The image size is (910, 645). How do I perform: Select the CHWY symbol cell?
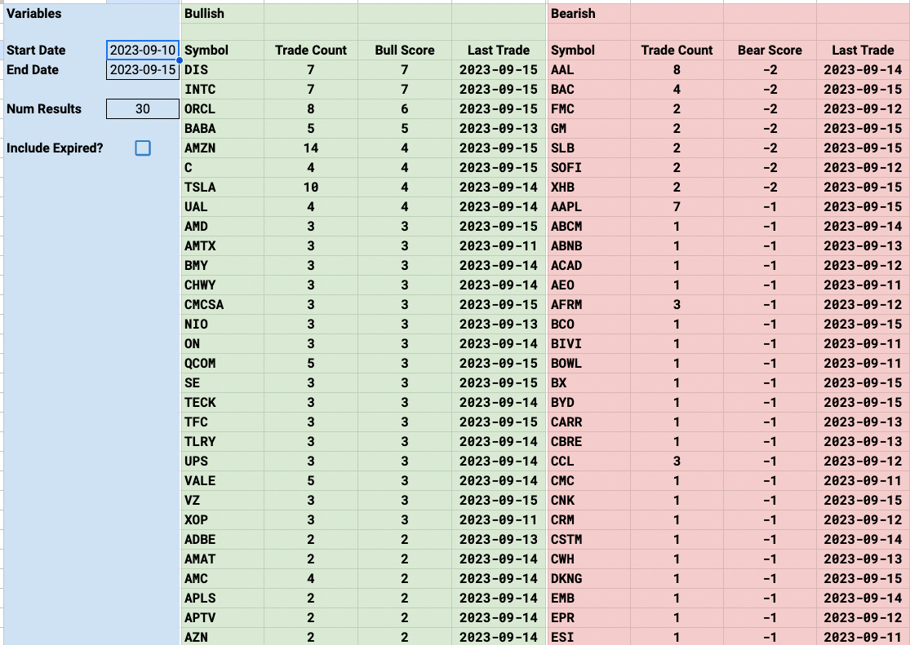[222, 285]
